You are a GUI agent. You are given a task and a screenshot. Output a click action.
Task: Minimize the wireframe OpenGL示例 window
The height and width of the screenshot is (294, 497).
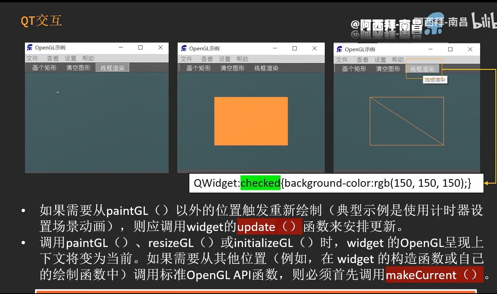tap(431, 49)
